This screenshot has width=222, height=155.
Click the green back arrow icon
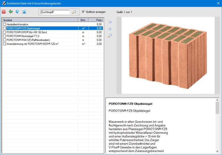(x=11, y=12)
